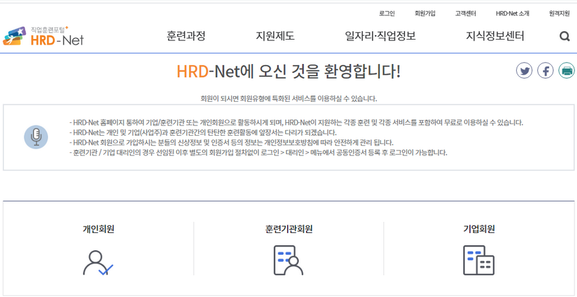577x297 pixels.
Task: Click the subtitle '회원이 되시면 회원유형에 특화된 서비스를...'
Action: tap(289, 99)
